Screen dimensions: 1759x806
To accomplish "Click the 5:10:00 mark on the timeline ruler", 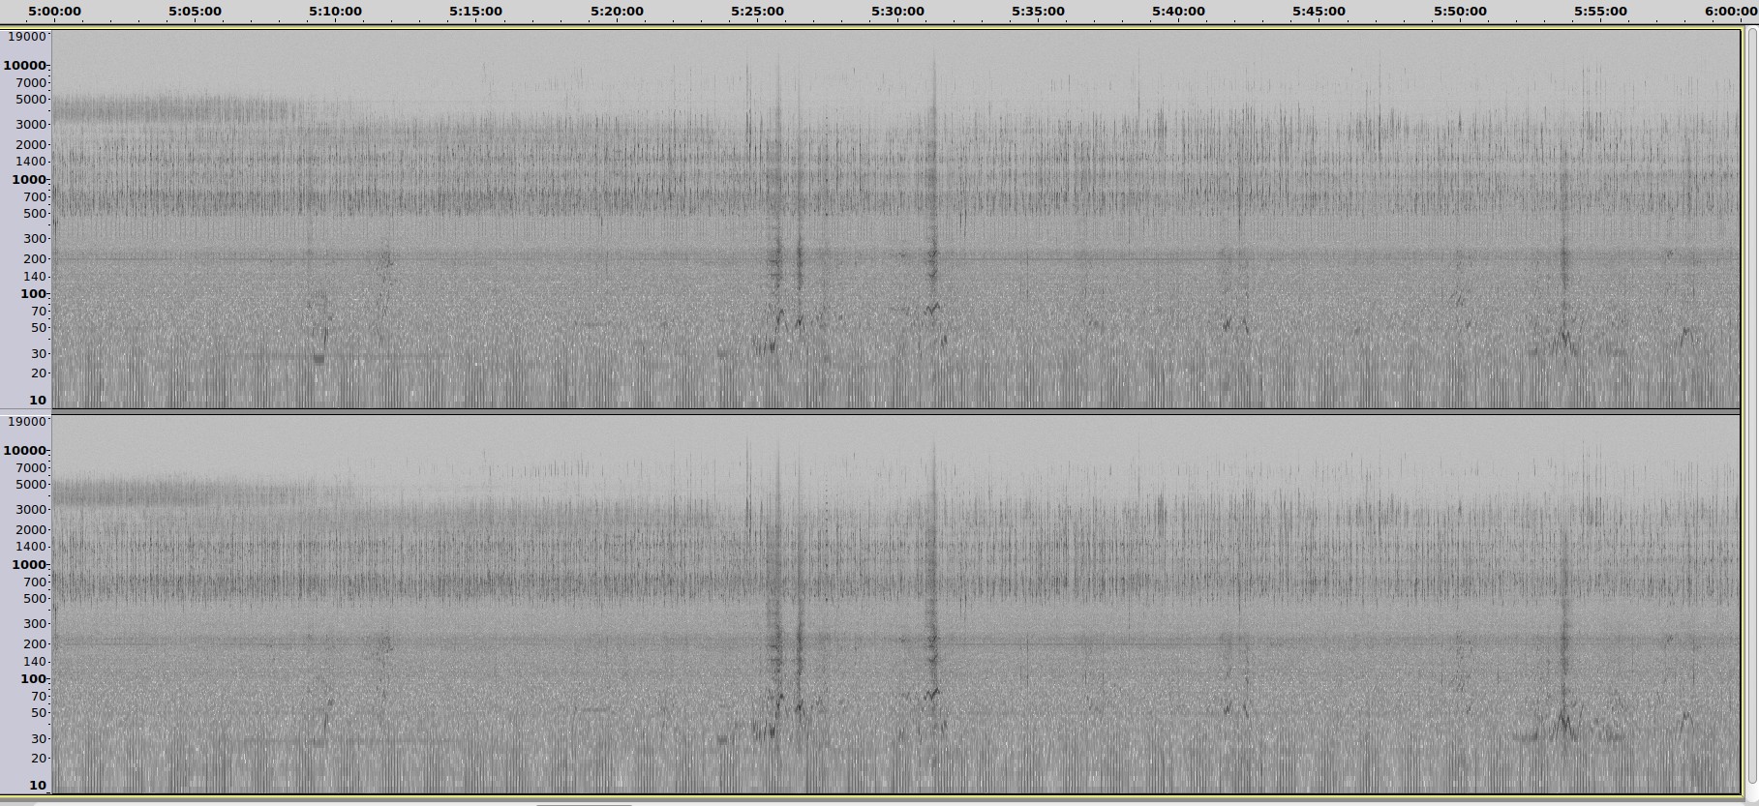I will tap(335, 12).
